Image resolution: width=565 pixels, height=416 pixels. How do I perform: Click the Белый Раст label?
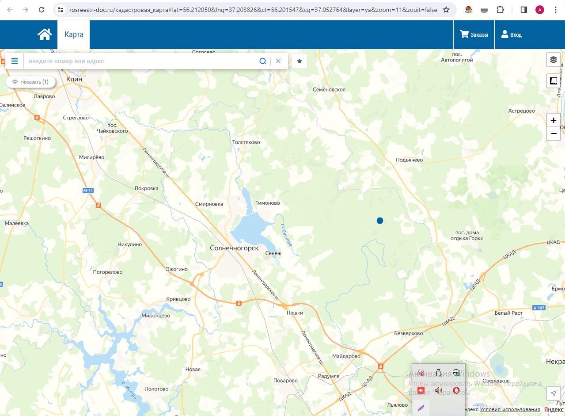(508, 313)
